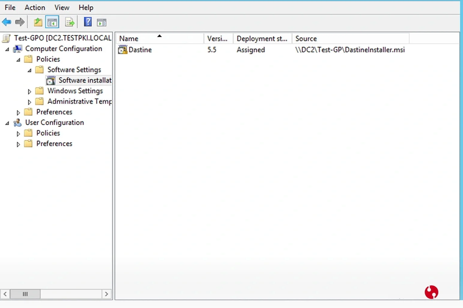463x308 pixels.
Task: Open the File menu
Action: click(x=10, y=8)
